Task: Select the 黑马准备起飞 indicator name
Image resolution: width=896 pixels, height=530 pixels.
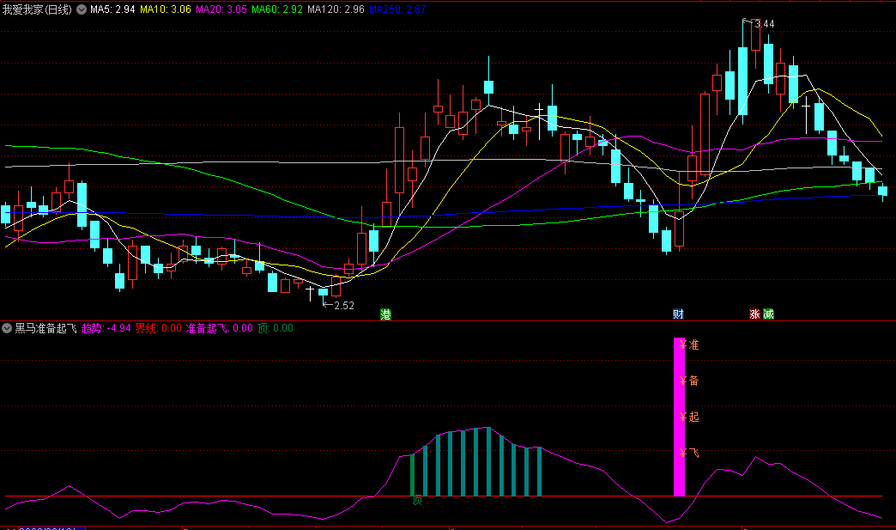Action: (45, 328)
